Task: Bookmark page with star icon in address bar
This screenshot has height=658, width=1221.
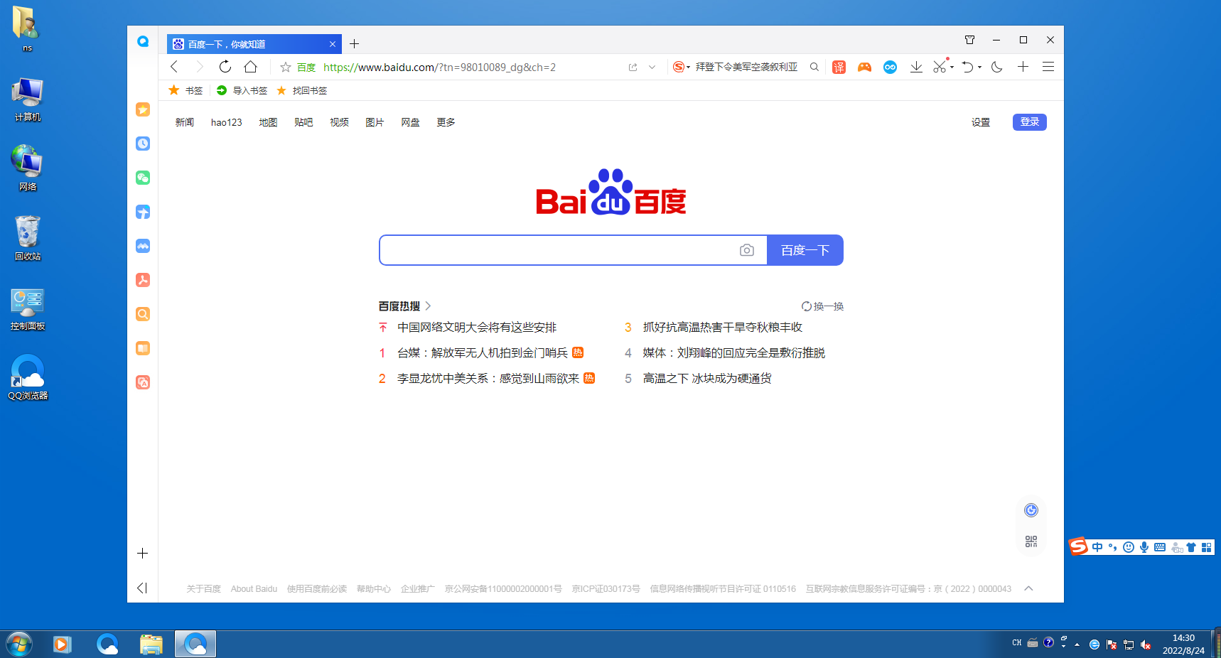Action: tap(286, 68)
